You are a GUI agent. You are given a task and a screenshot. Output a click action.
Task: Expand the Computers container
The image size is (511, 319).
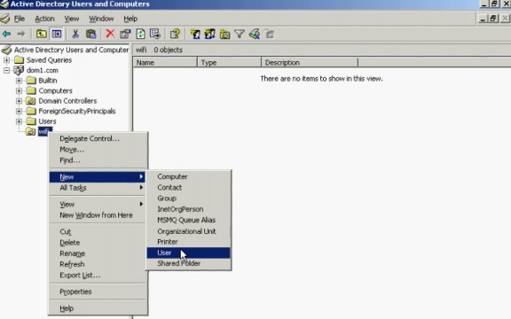(19, 90)
